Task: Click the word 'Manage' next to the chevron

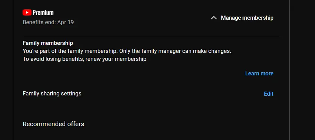Action: [231, 18]
